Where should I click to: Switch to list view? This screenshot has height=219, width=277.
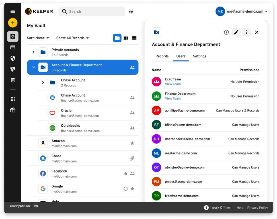click(134, 38)
